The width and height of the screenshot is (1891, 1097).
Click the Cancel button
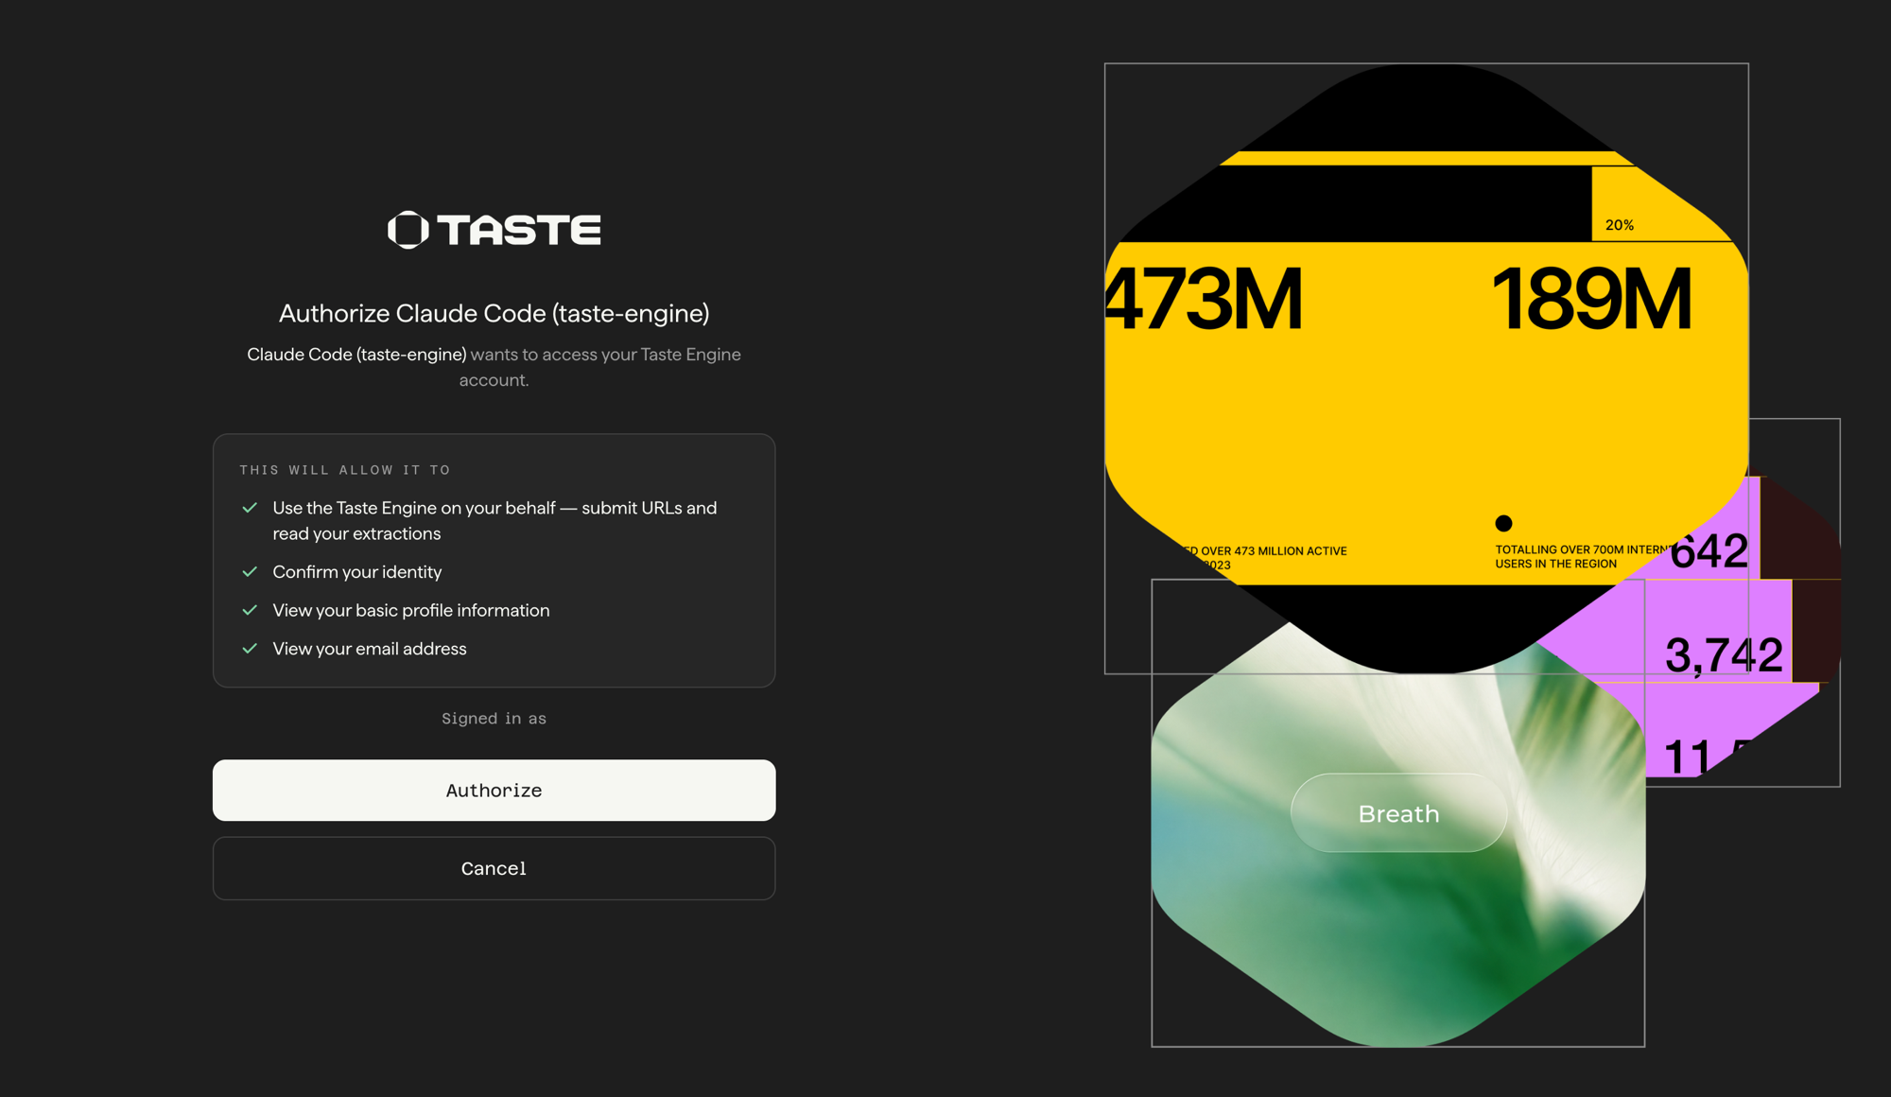494,868
